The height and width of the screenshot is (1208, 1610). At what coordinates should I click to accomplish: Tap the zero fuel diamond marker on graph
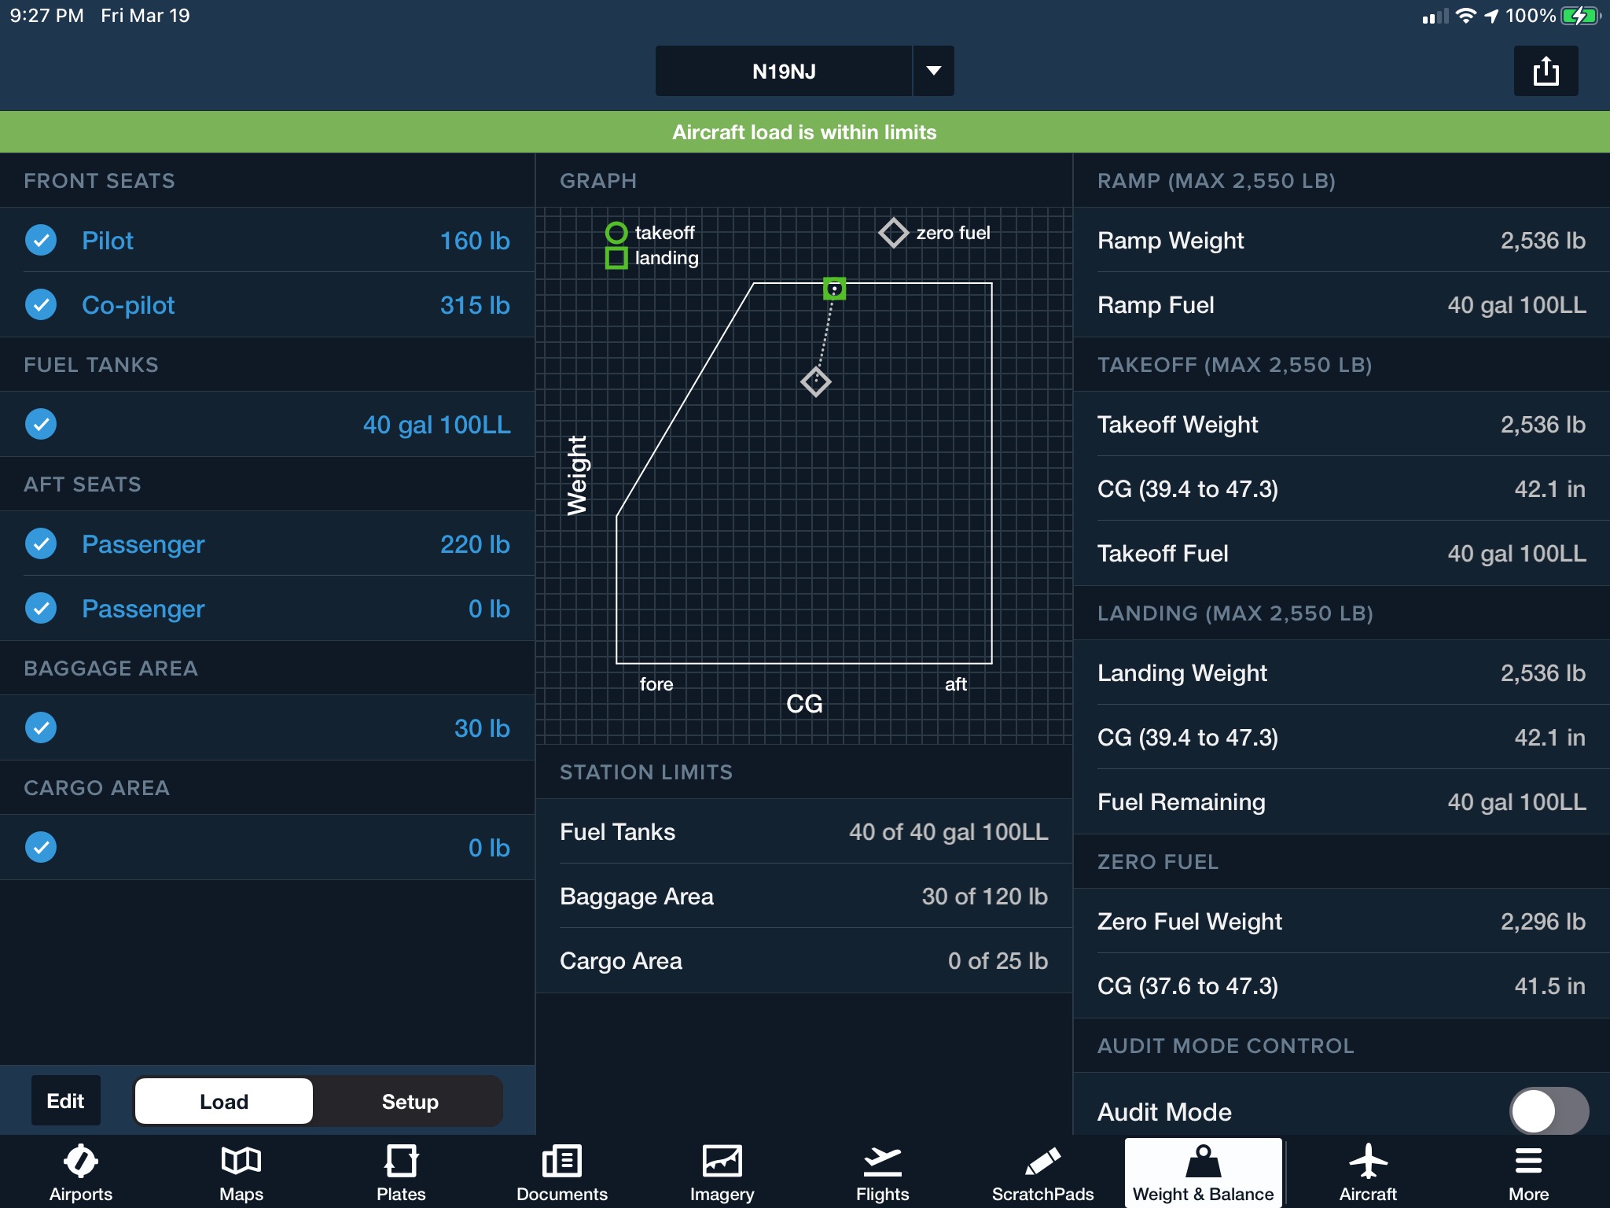[815, 382]
